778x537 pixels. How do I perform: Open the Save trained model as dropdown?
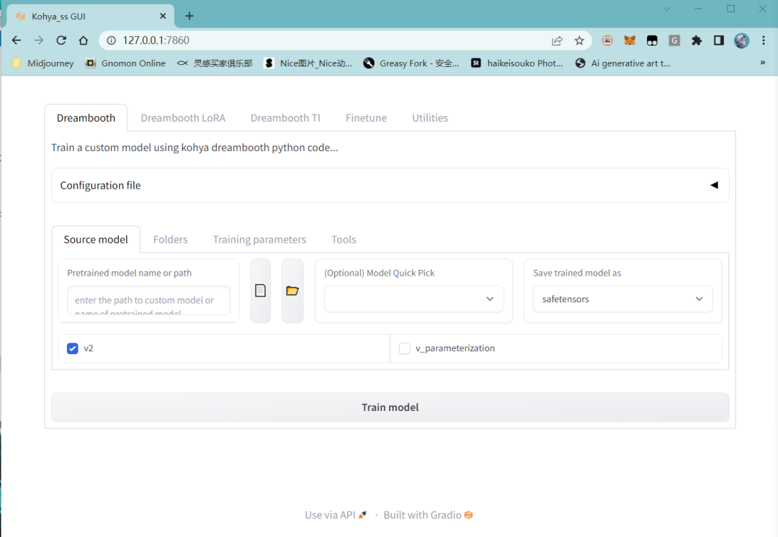point(622,299)
